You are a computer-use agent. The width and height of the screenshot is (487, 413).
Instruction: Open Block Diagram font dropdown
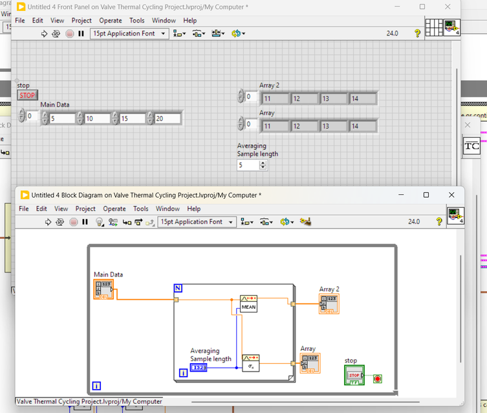[197, 222]
